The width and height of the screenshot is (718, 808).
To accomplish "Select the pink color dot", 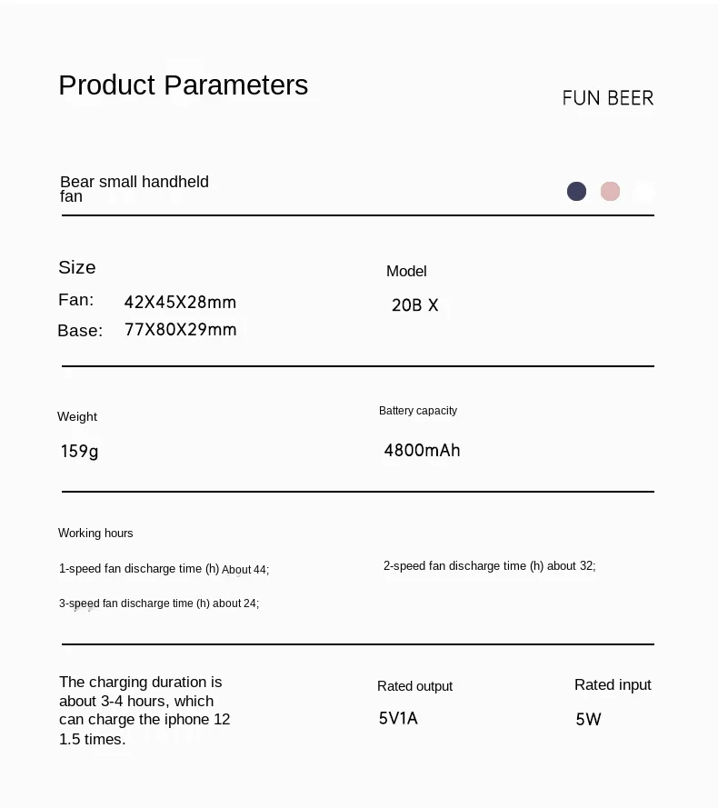I will (x=610, y=191).
